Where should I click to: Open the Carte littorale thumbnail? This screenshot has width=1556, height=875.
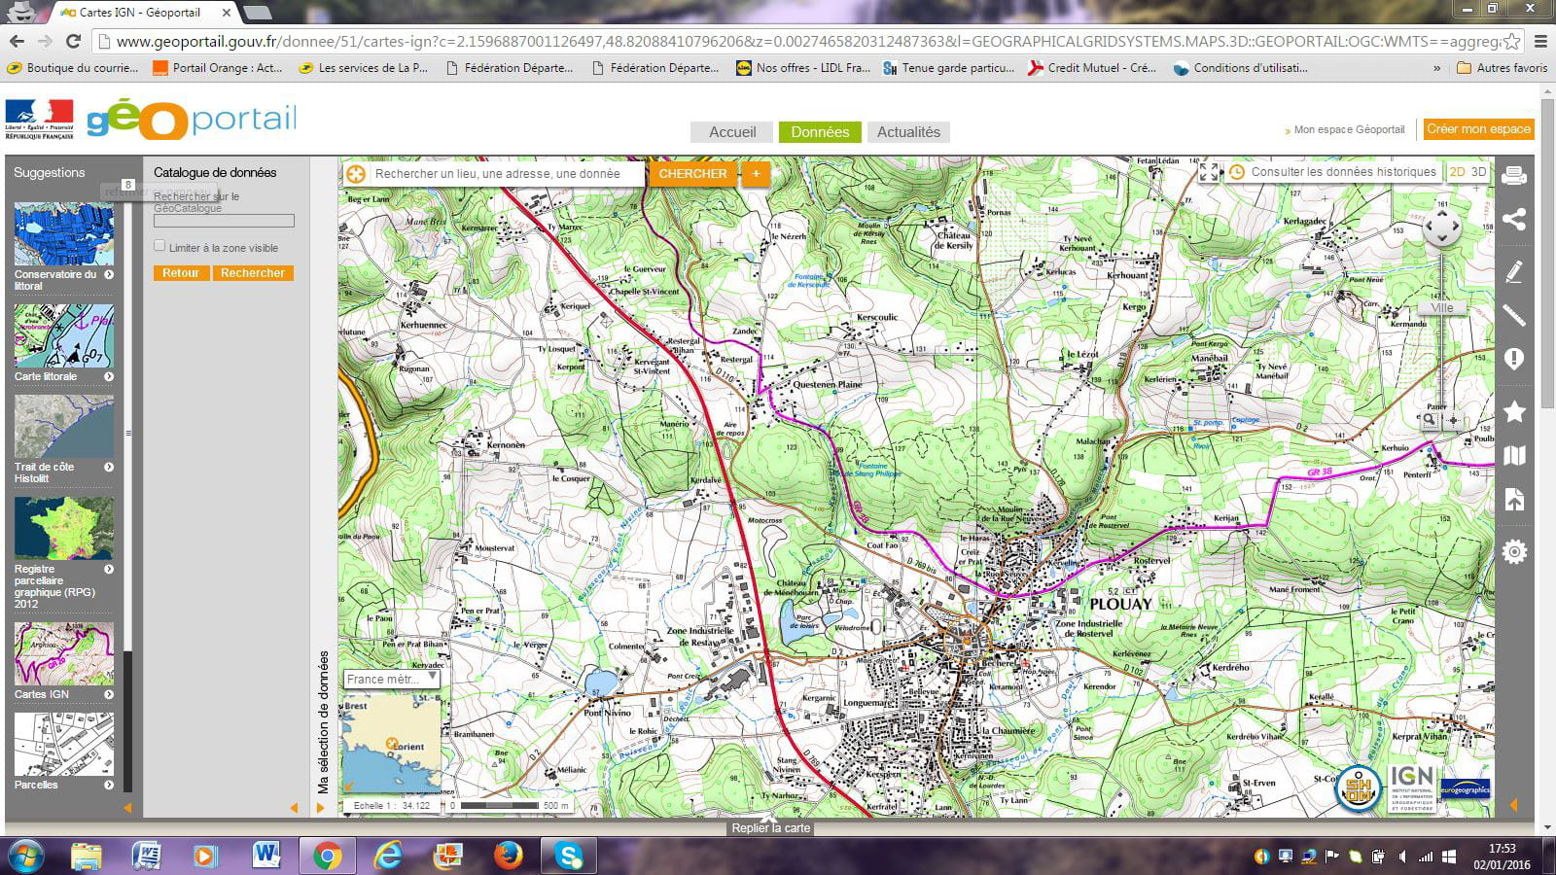(x=63, y=335)
